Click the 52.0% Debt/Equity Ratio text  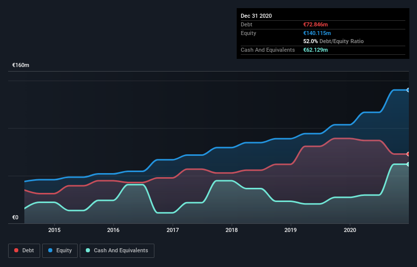(x=334, y=41)
